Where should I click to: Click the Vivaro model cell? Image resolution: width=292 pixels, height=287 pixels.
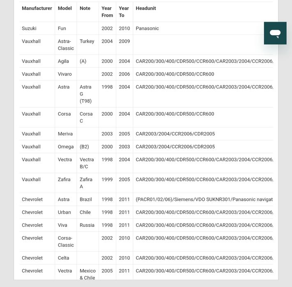pos(65,74)
